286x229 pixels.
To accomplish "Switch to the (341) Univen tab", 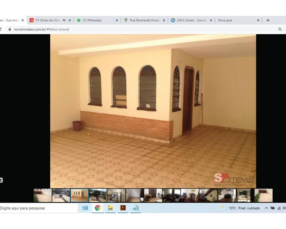I will coord(192,20).
